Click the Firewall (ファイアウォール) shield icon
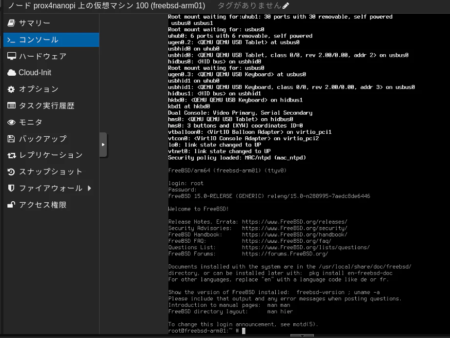This screenshot has height=338, width=450. pyautogui.click(x=11, y=189)
